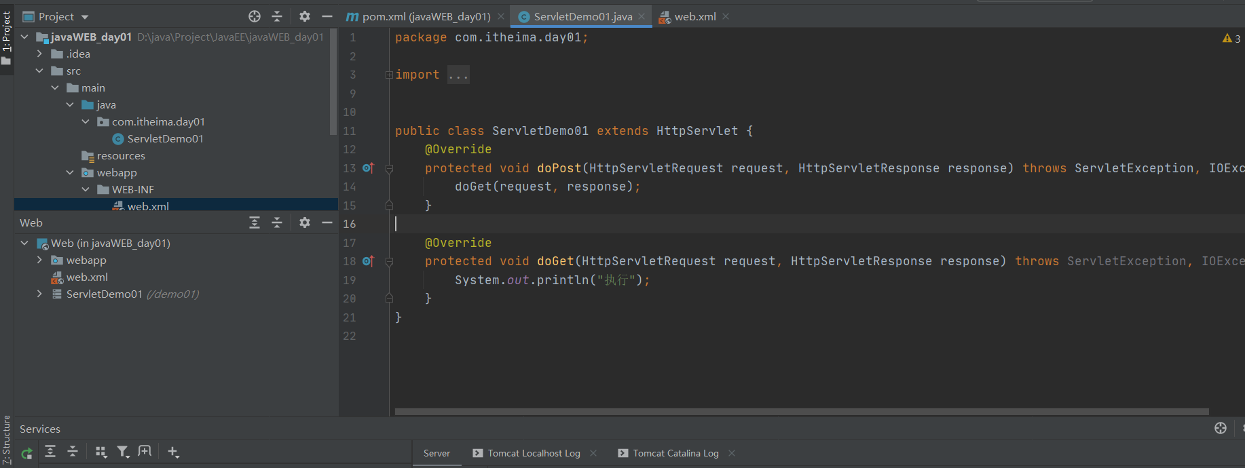Select resources folder in Project tree

(121, 155)
